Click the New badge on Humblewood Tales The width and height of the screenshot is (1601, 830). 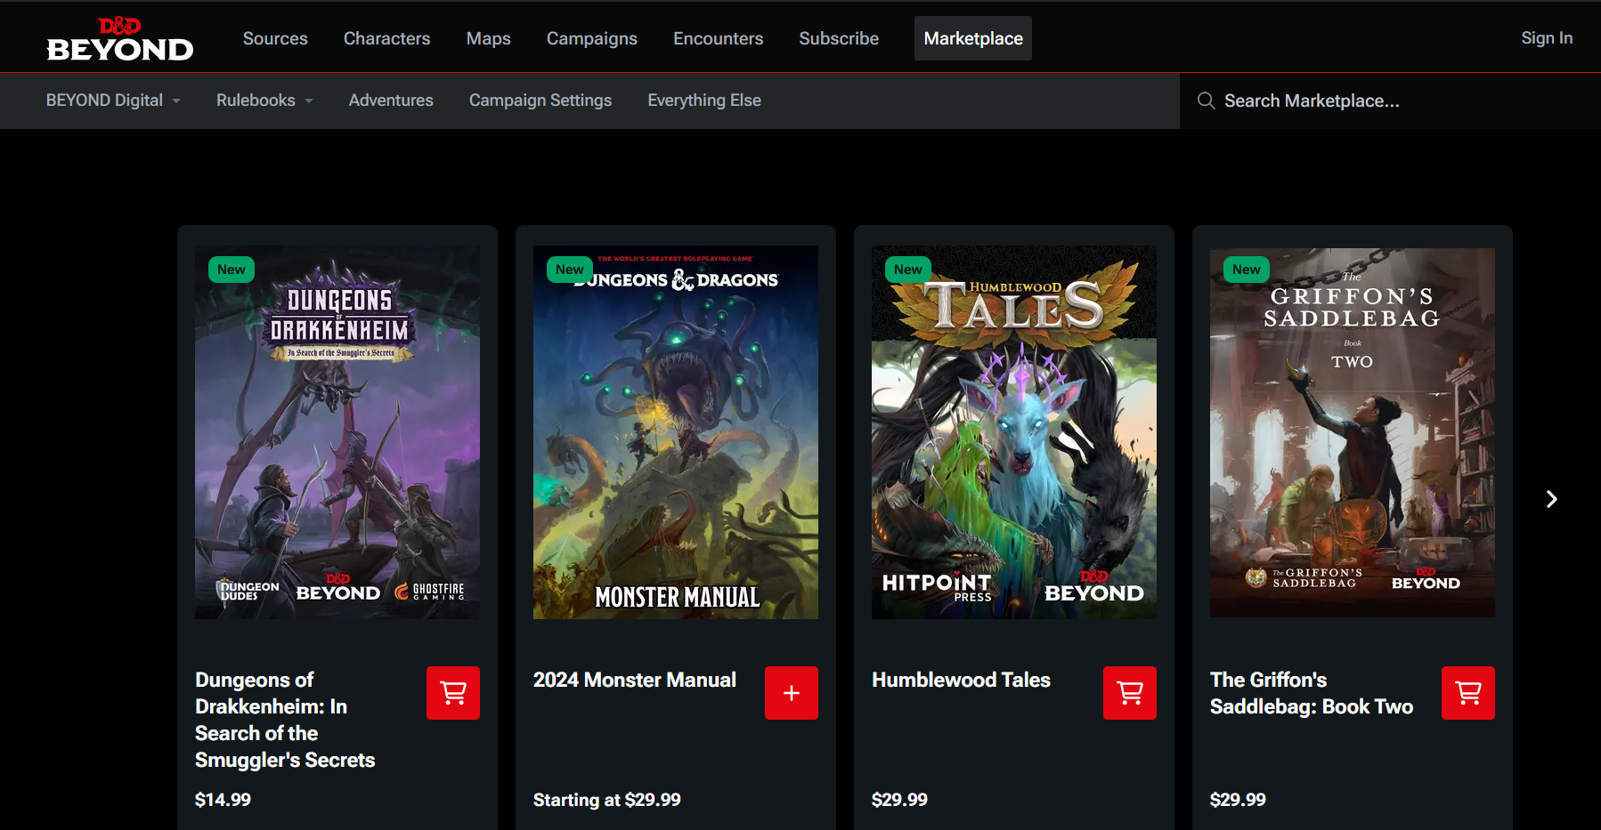tap(908, 270)
